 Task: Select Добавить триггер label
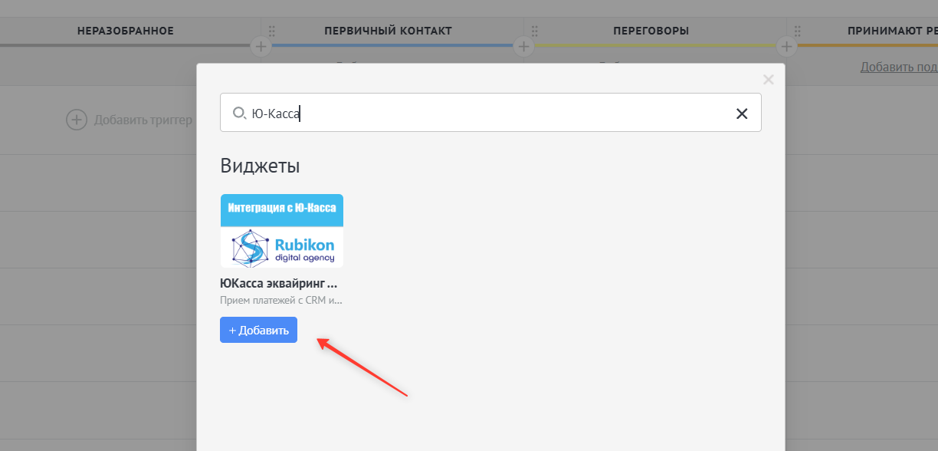point(143,120)
